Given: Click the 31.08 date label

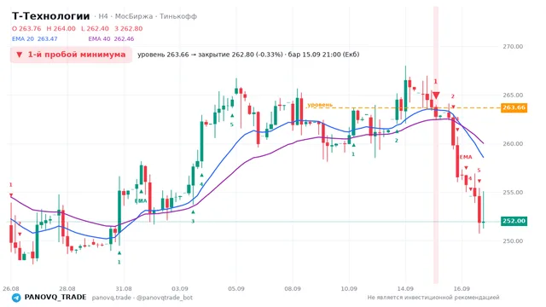Looking at the screenshot, I should pos(124,288).
